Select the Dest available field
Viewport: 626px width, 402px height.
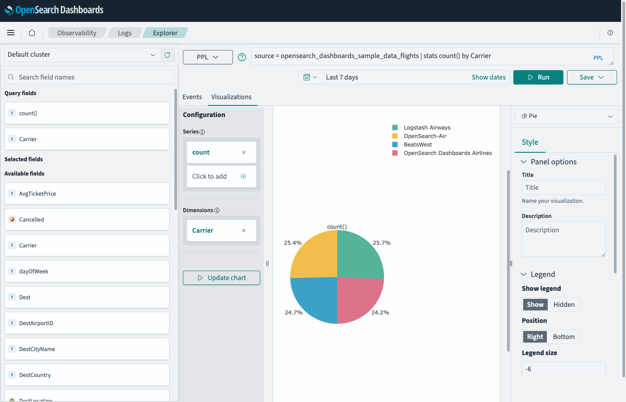click(x=87, y=297)
